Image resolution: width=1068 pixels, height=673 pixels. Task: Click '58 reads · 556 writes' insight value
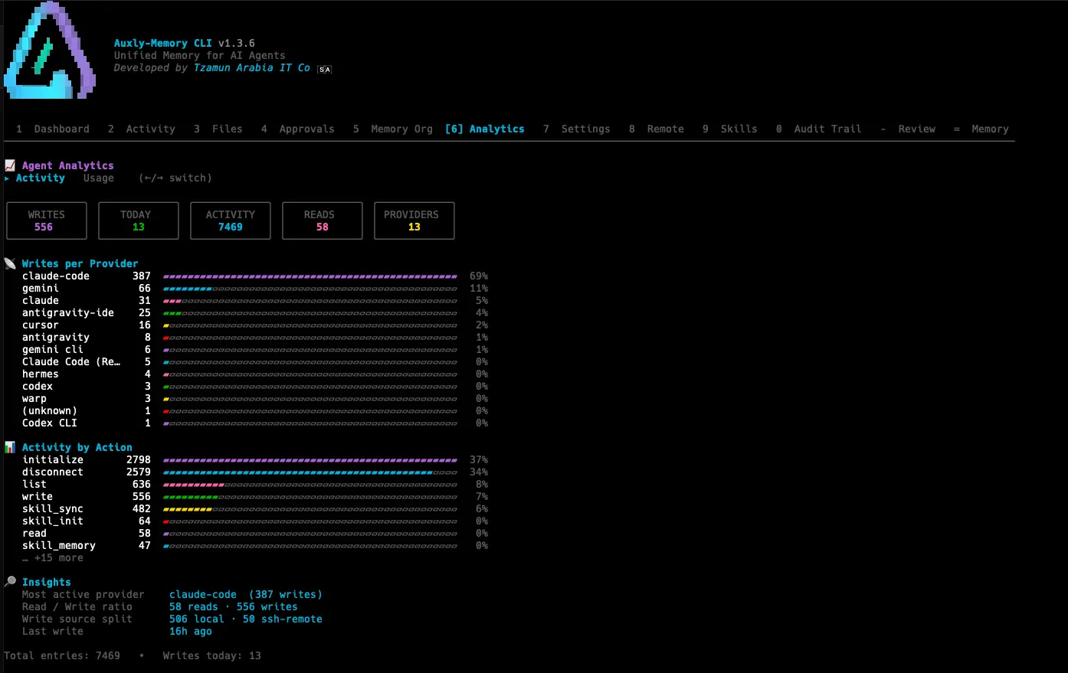pos(234,606)
